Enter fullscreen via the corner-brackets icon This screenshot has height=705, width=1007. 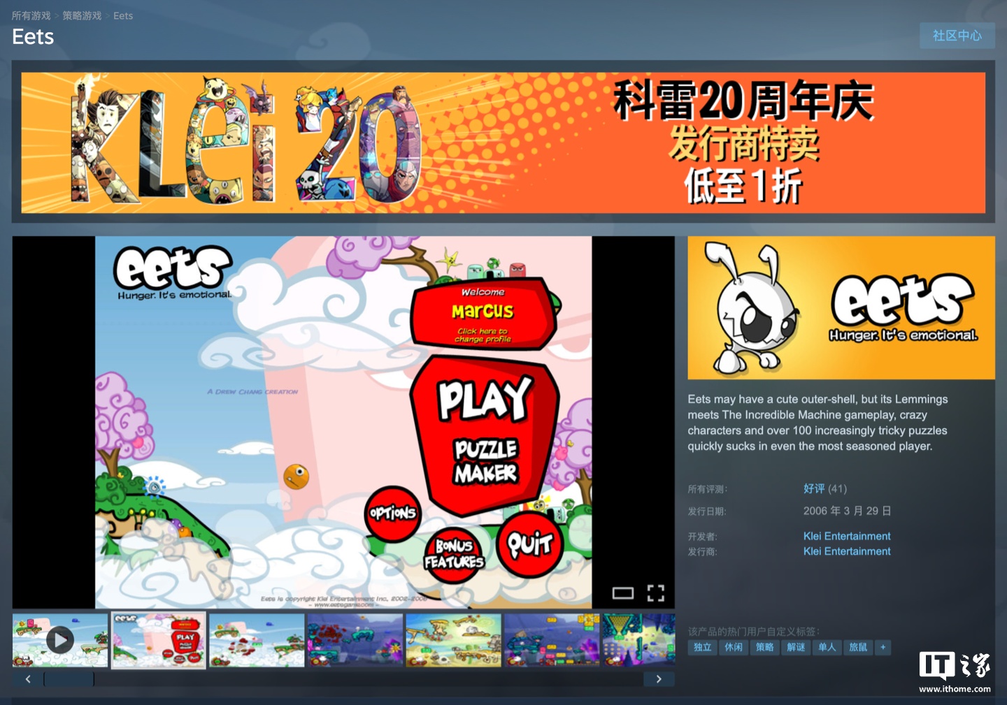click(x=656, y=593)
